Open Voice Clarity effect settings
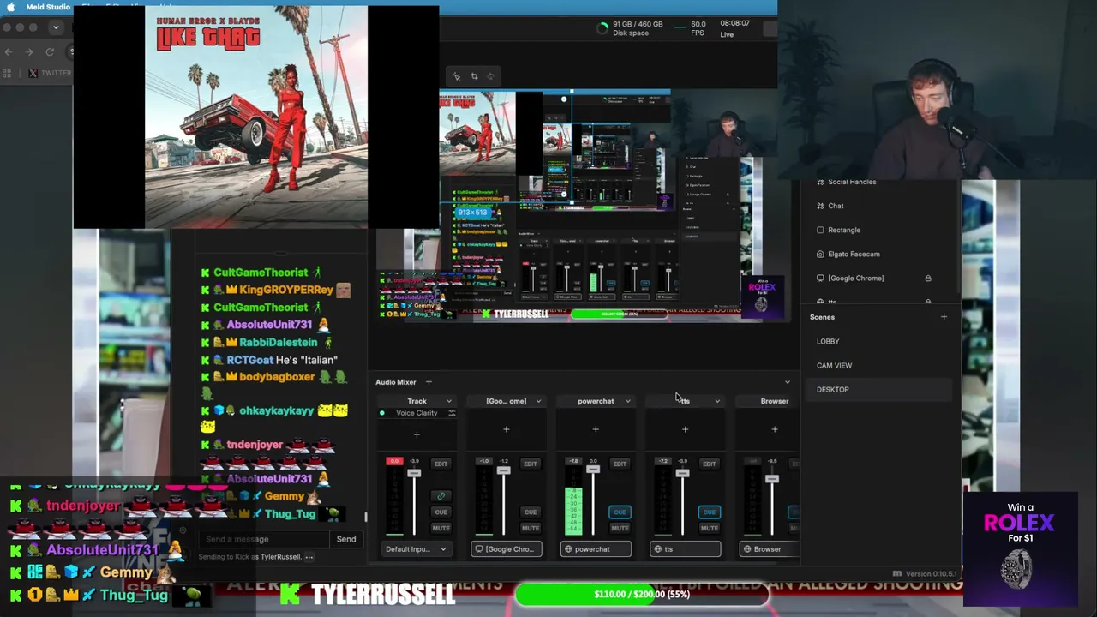This screenshot has width=1097, height=617. click(x=452, y=413)
